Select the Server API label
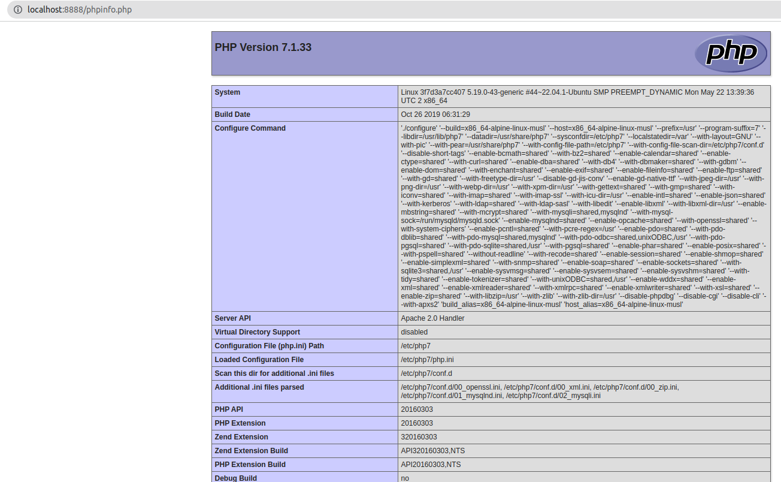This screenshot has height=482, width=781. tap(233, 318)
